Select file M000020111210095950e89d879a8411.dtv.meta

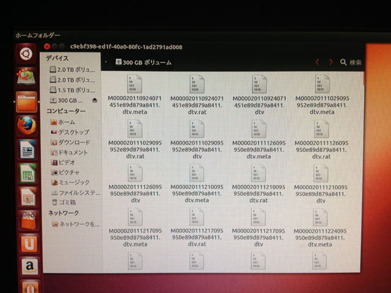197,183
